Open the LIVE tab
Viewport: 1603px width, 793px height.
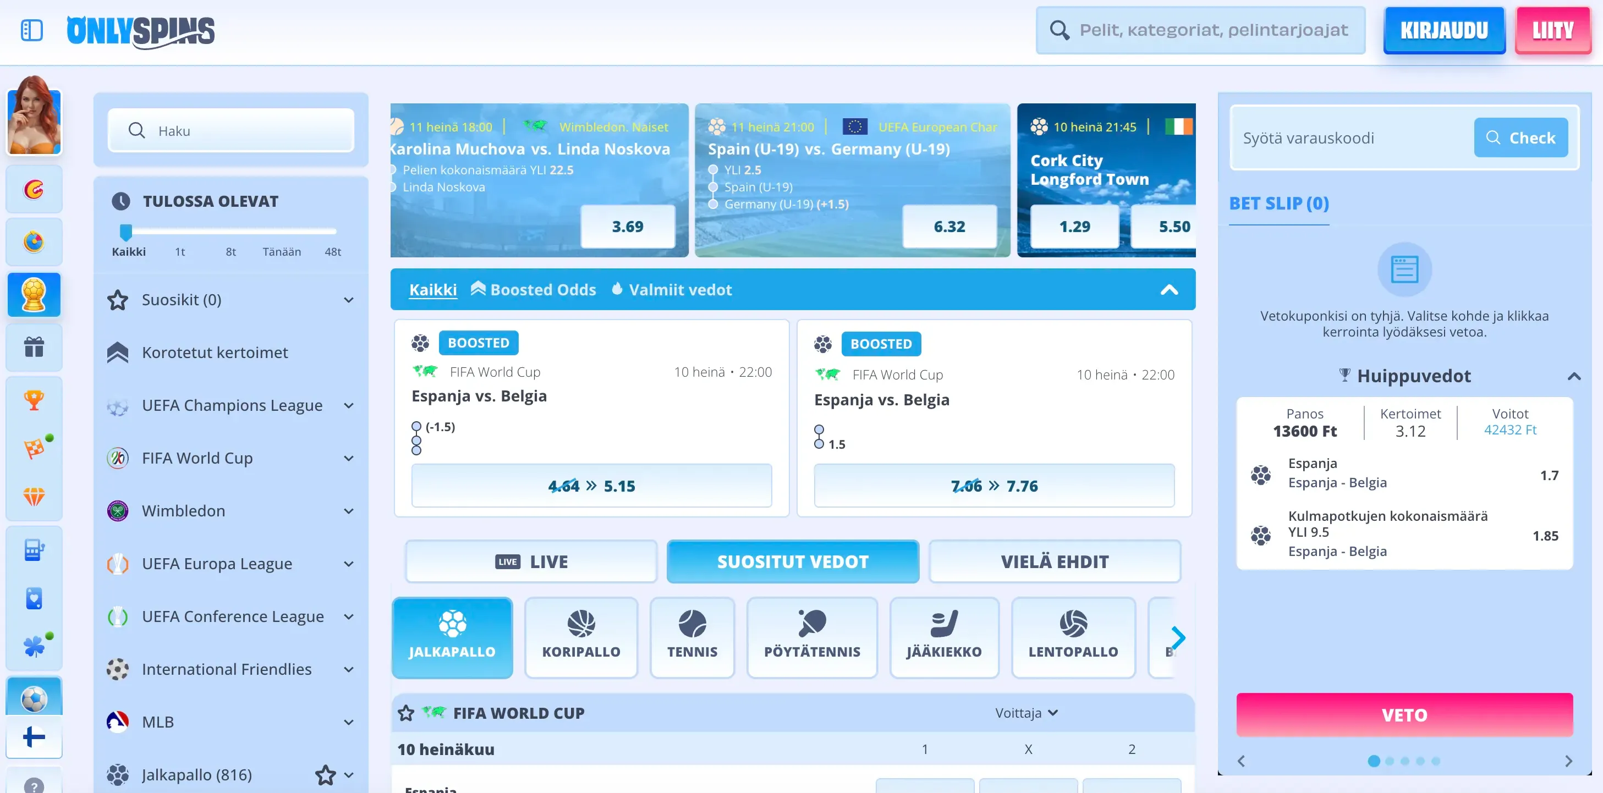(531, 561)
